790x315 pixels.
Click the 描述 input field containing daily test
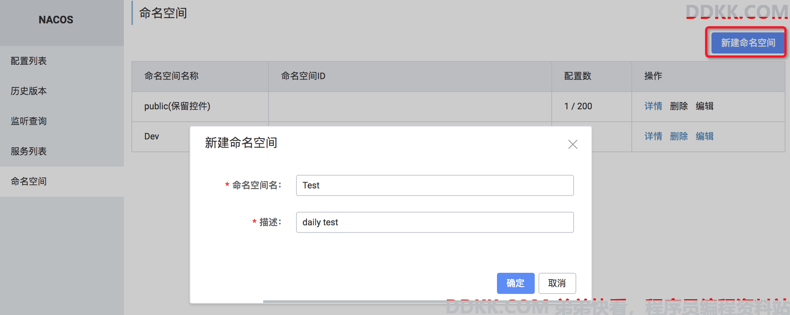point(435,222)
